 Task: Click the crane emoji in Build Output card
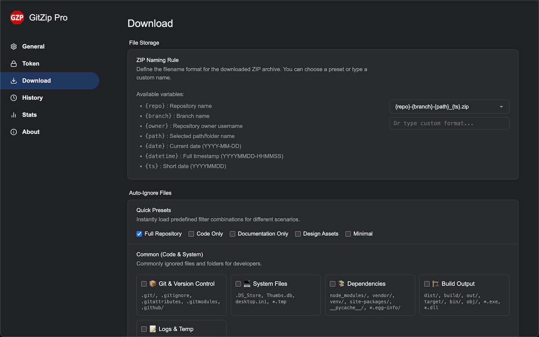click(x=436, y=284)
